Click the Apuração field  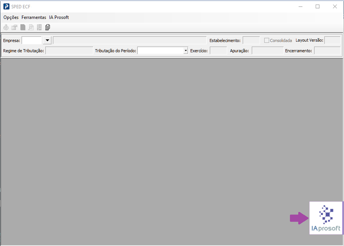(268, 51)
